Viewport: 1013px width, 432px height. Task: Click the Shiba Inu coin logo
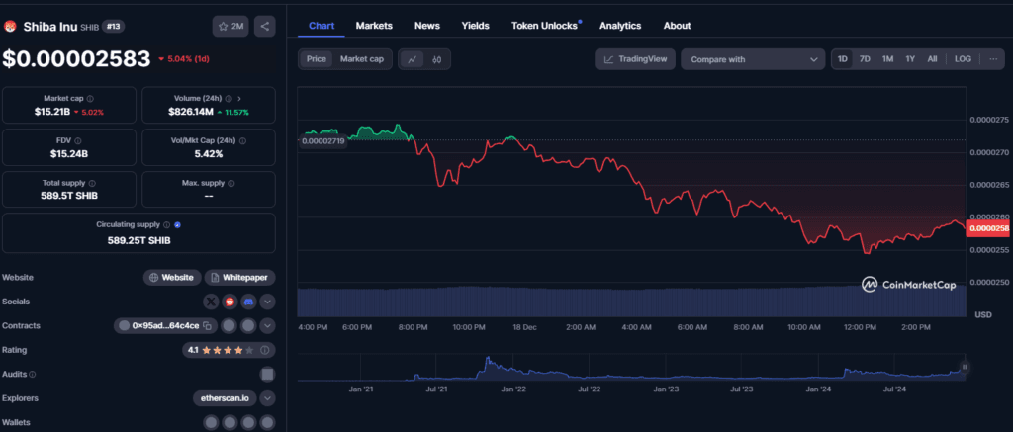tap(10, 27)
